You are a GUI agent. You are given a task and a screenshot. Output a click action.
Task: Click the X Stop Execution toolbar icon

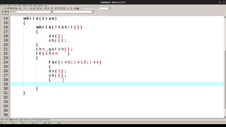coord(71,8)
